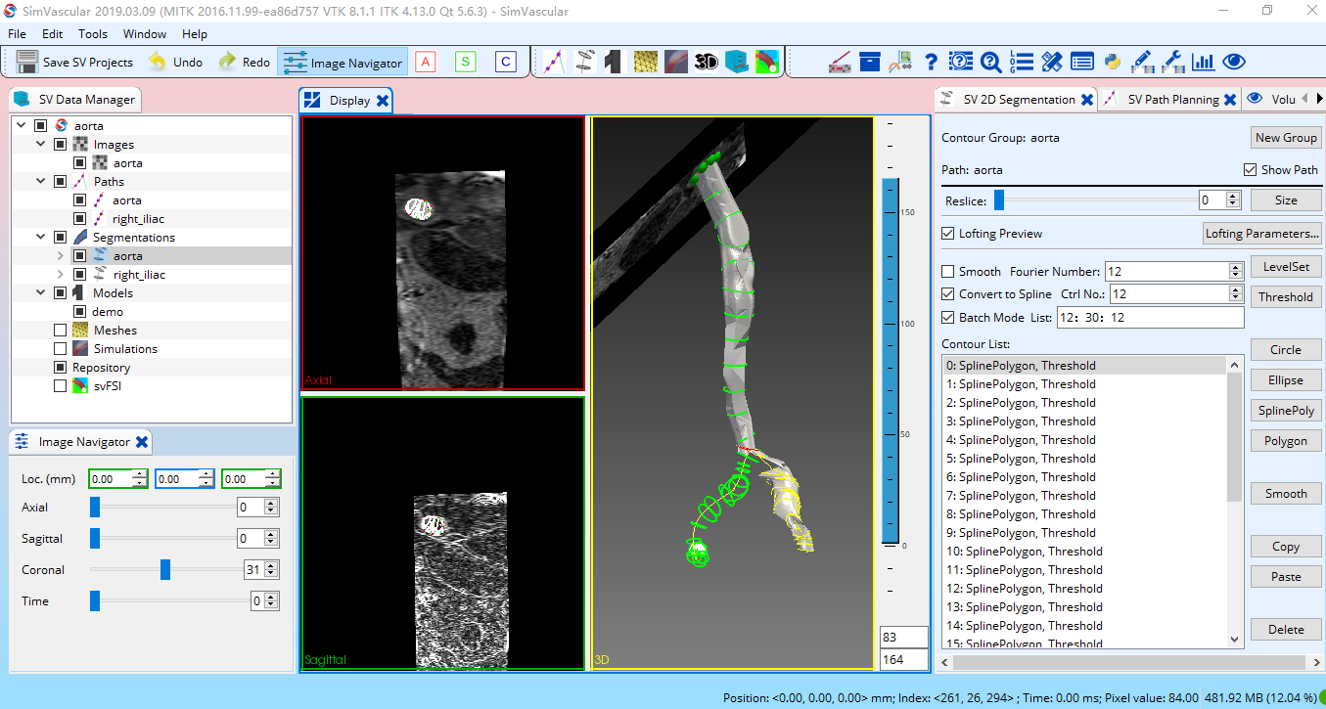Screen dimensions: 1326x709
Task: Open the File menu
Action: [18, 34]
